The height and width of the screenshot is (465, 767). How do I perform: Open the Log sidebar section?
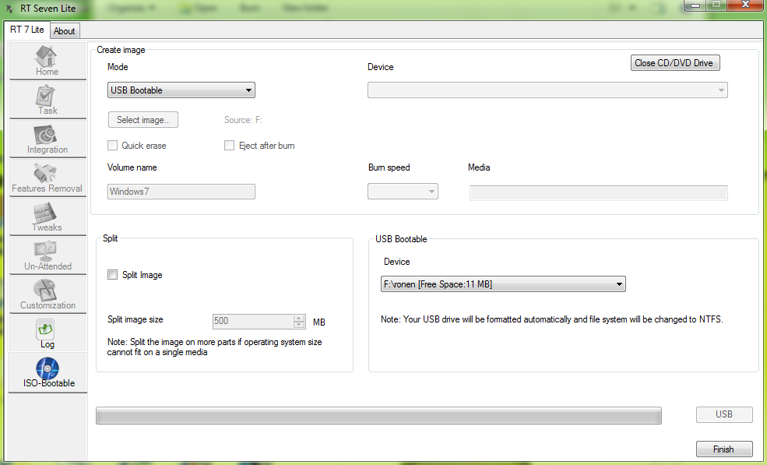[x=47, y=333]
